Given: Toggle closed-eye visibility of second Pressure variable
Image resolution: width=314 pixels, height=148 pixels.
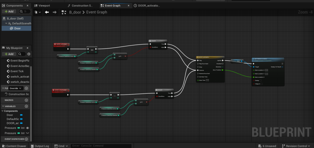Looking at the screenshot, I should click(x=28, y=133).
